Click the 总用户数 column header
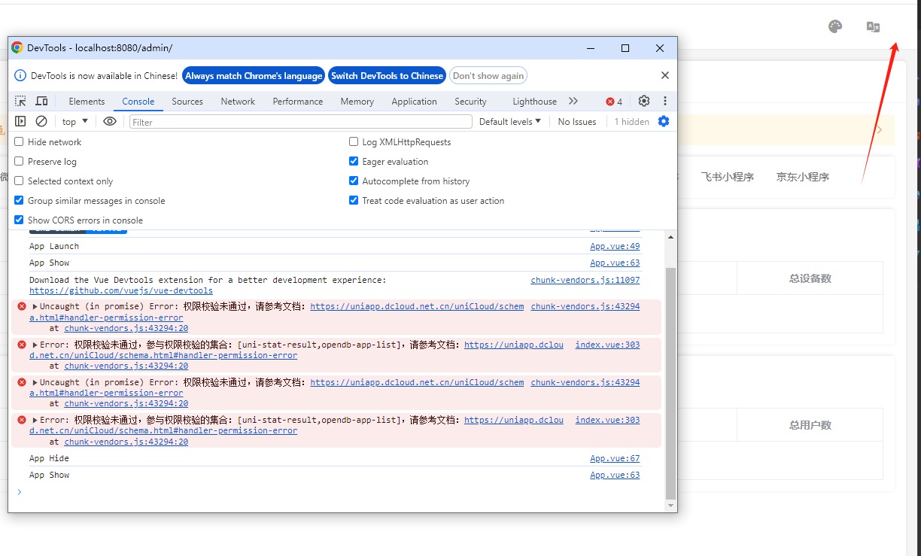The width and height of the screenshot is (921, 556). pyautogui.click(x=810, y=425)
